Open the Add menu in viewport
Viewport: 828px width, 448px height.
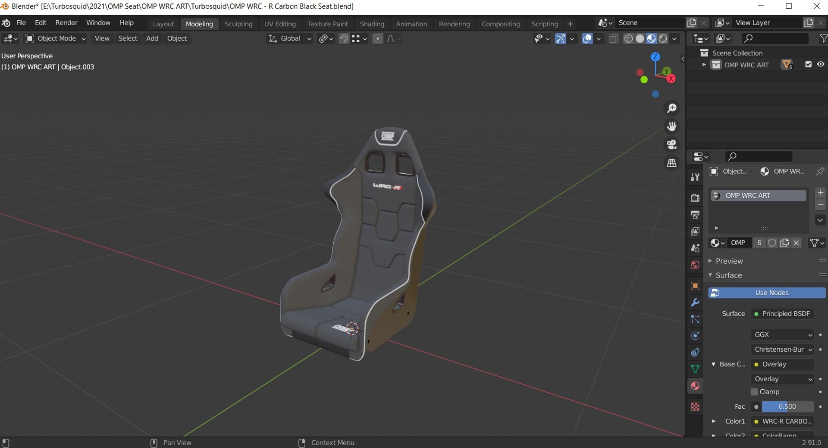[x=152, y=38]
